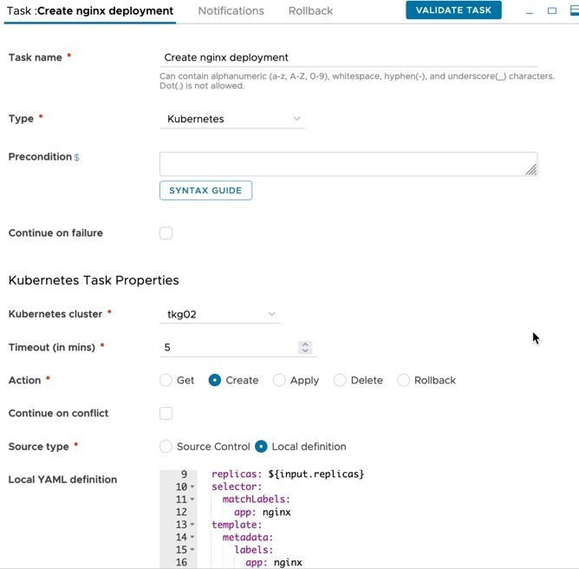
Task: Switch to the Notifications tab
Action: (x=231, y=10)
